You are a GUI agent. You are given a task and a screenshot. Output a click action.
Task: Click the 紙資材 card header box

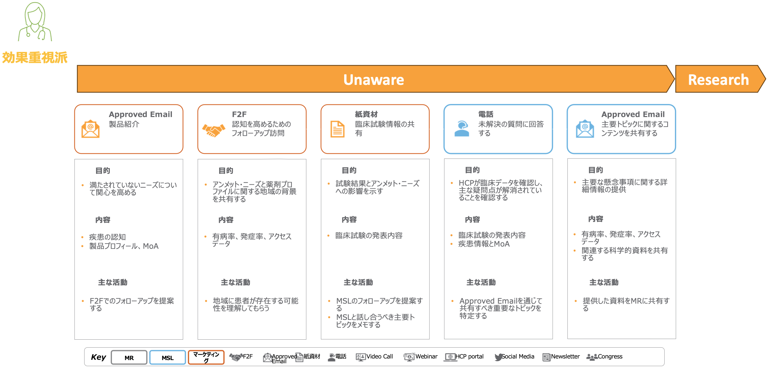pyautogui.click(x=375, y=129)
